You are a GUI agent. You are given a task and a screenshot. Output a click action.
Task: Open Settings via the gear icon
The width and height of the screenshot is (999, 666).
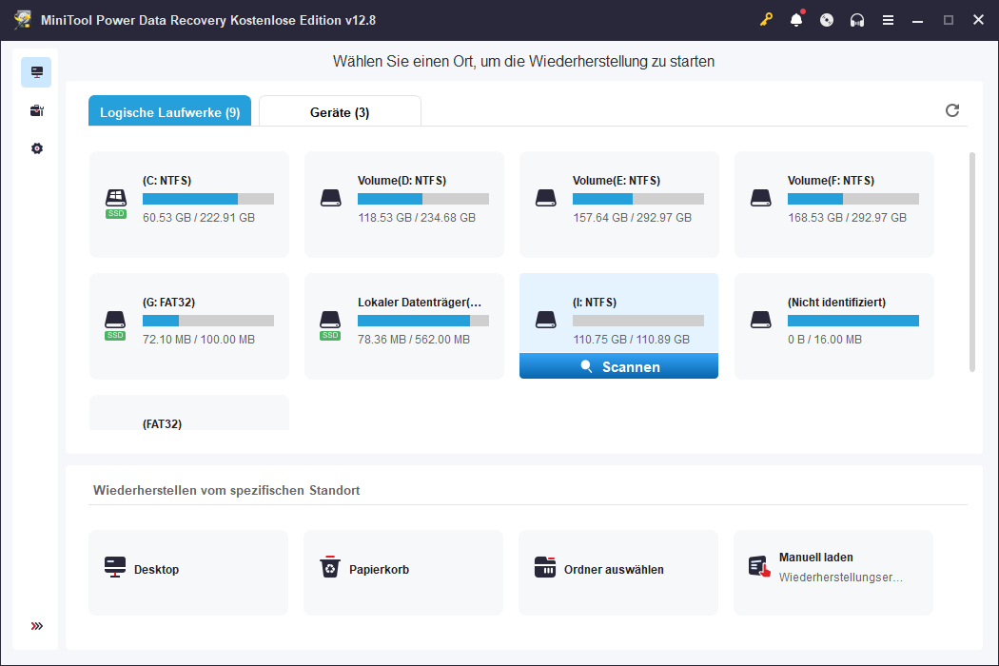[36, 148]
